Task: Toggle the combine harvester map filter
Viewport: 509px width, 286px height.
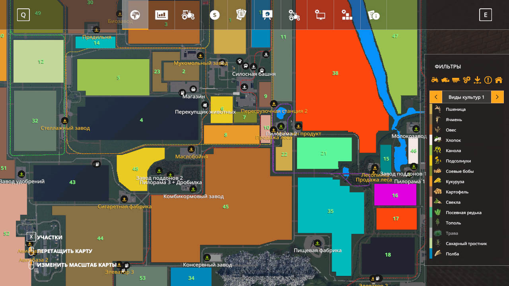Action: click(x=445, y=80)
